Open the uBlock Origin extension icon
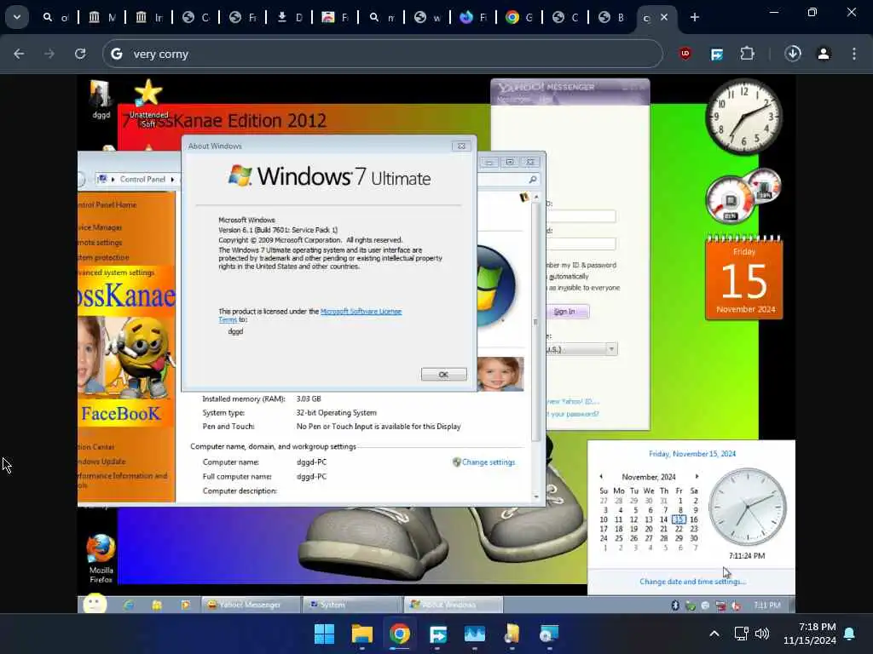This screenshot has width=873, height=654. pos(685,54)
